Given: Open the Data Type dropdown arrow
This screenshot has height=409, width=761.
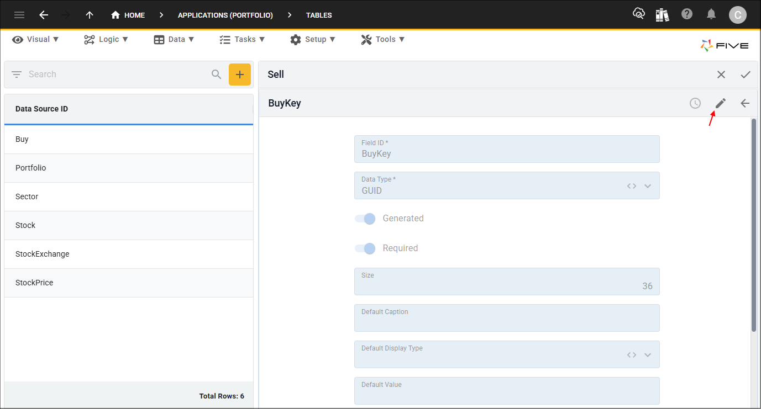Looking at the screenshot, I should [648, 186].
